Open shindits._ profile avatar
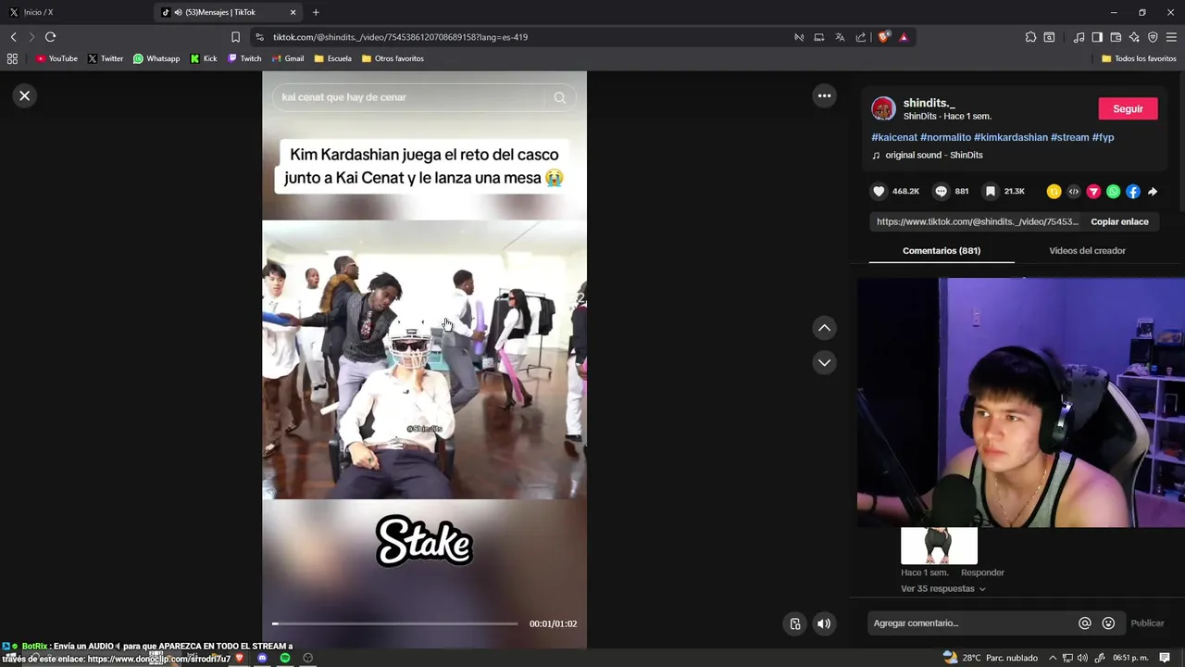 883,108
